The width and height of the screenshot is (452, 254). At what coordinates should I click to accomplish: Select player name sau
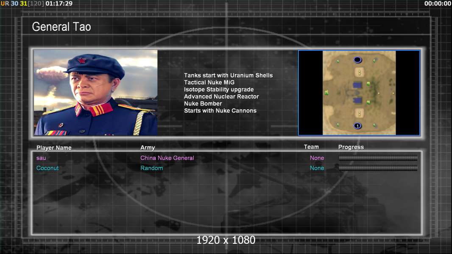coord(41,158)
